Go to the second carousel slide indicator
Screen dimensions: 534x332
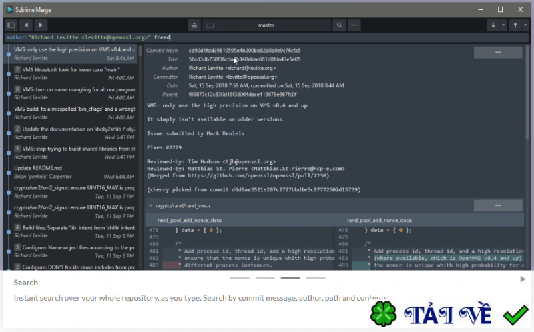(x=265, y=278)
